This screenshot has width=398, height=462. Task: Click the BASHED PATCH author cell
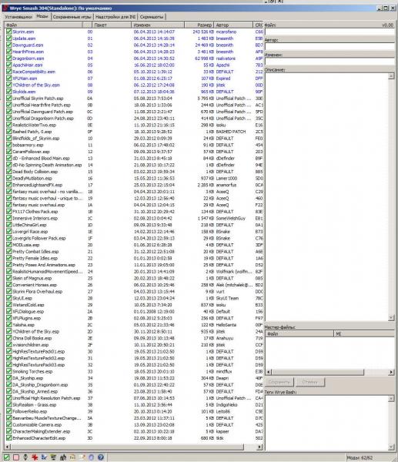(x=231, y=132)
